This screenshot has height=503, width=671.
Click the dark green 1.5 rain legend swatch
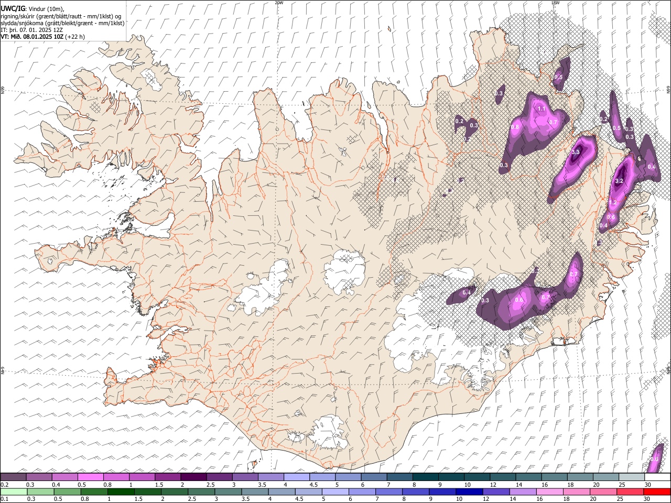click(x=147, y=491)
